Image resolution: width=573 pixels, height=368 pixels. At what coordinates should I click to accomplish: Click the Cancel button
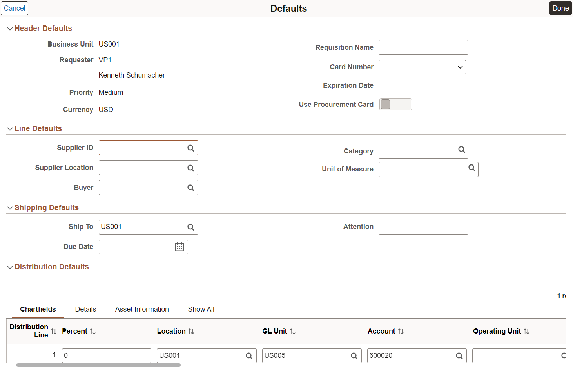[x=15, y=8]
